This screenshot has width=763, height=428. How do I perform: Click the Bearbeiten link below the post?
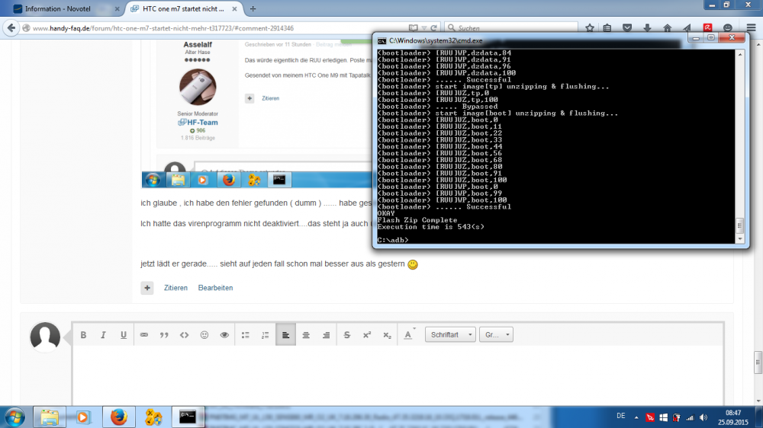tap(215, 288)
